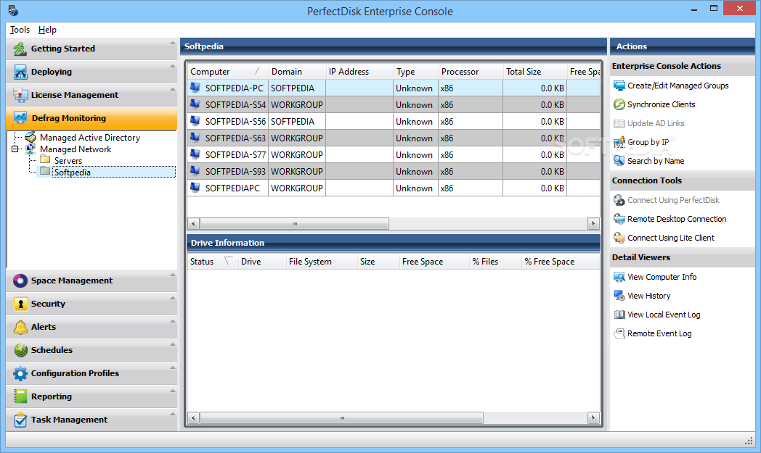Select the SOFTPEDIA-S56 computer row
This screenshot has height=453, width=761.
point(394,122)
